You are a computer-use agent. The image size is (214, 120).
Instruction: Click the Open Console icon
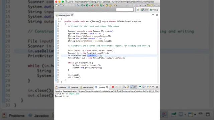click(x=148, y=87)
